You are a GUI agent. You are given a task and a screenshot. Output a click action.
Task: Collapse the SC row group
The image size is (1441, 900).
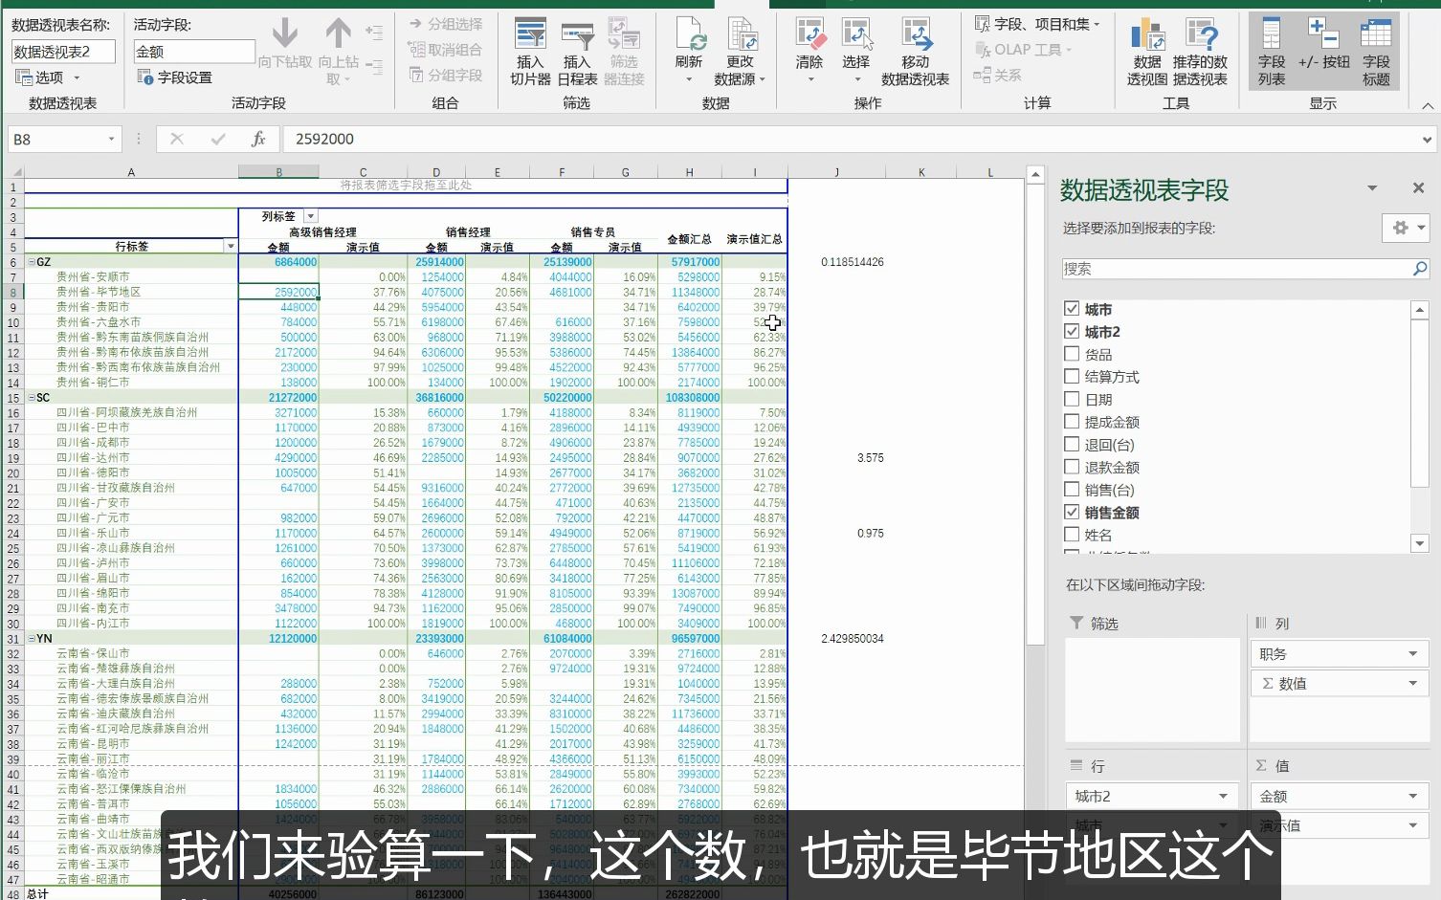point(32,397)
